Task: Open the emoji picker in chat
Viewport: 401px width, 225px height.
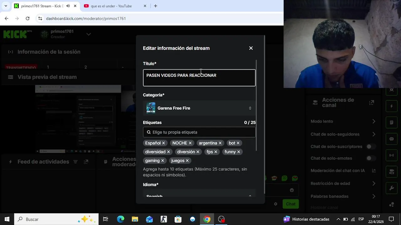Action: tap(292, 190)
